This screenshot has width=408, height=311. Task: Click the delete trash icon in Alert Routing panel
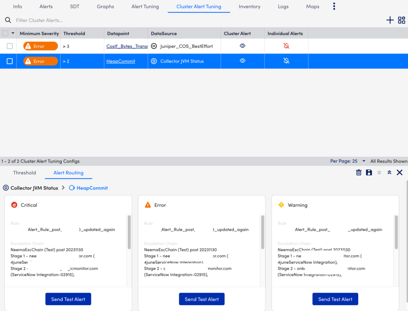359,173
